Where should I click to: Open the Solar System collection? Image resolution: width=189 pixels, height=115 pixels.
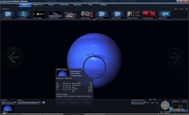[x=39, y=15]
